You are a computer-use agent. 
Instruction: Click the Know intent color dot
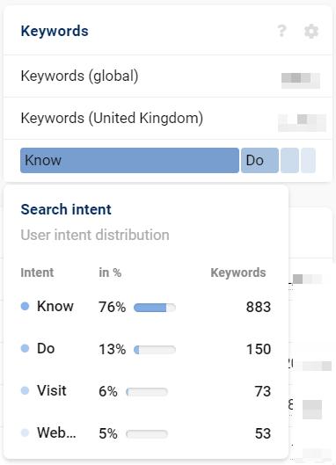(x=25, y=306)
